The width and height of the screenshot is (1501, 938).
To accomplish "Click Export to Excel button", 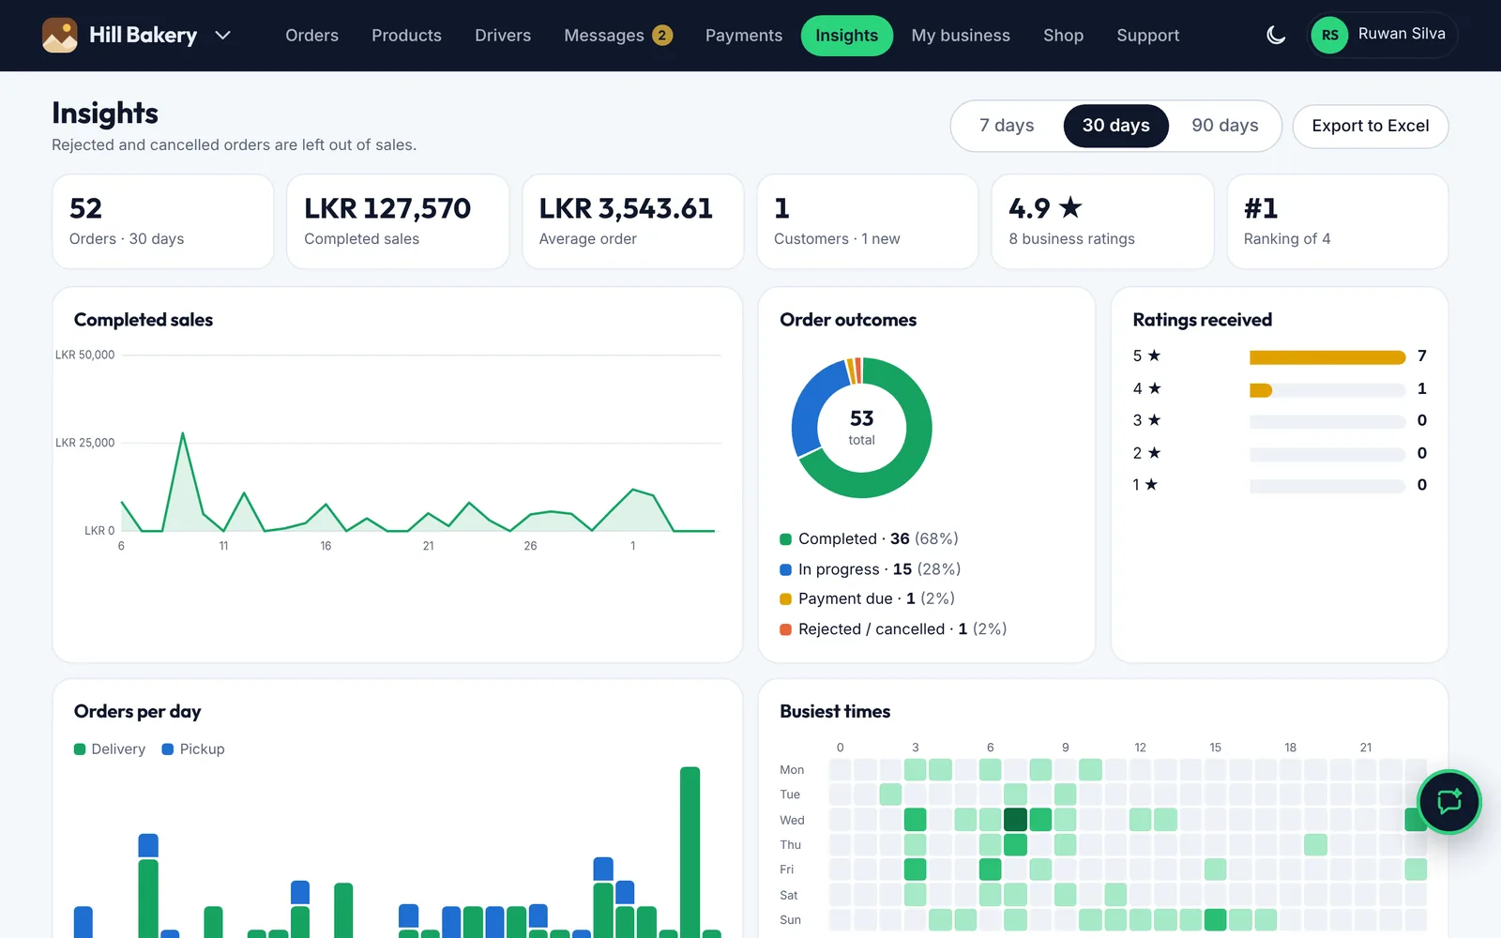I will click(x=1370, y=126).
